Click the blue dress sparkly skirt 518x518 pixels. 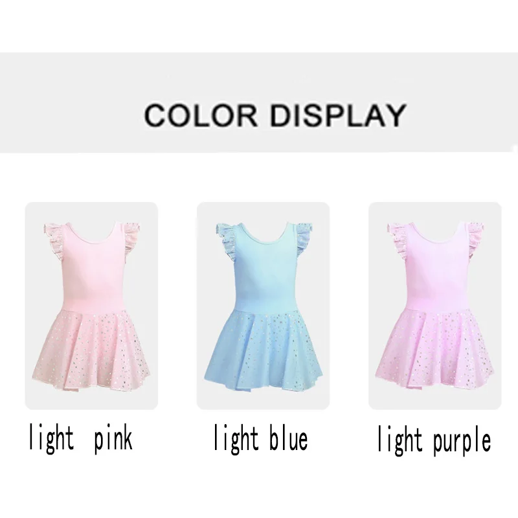263,348
